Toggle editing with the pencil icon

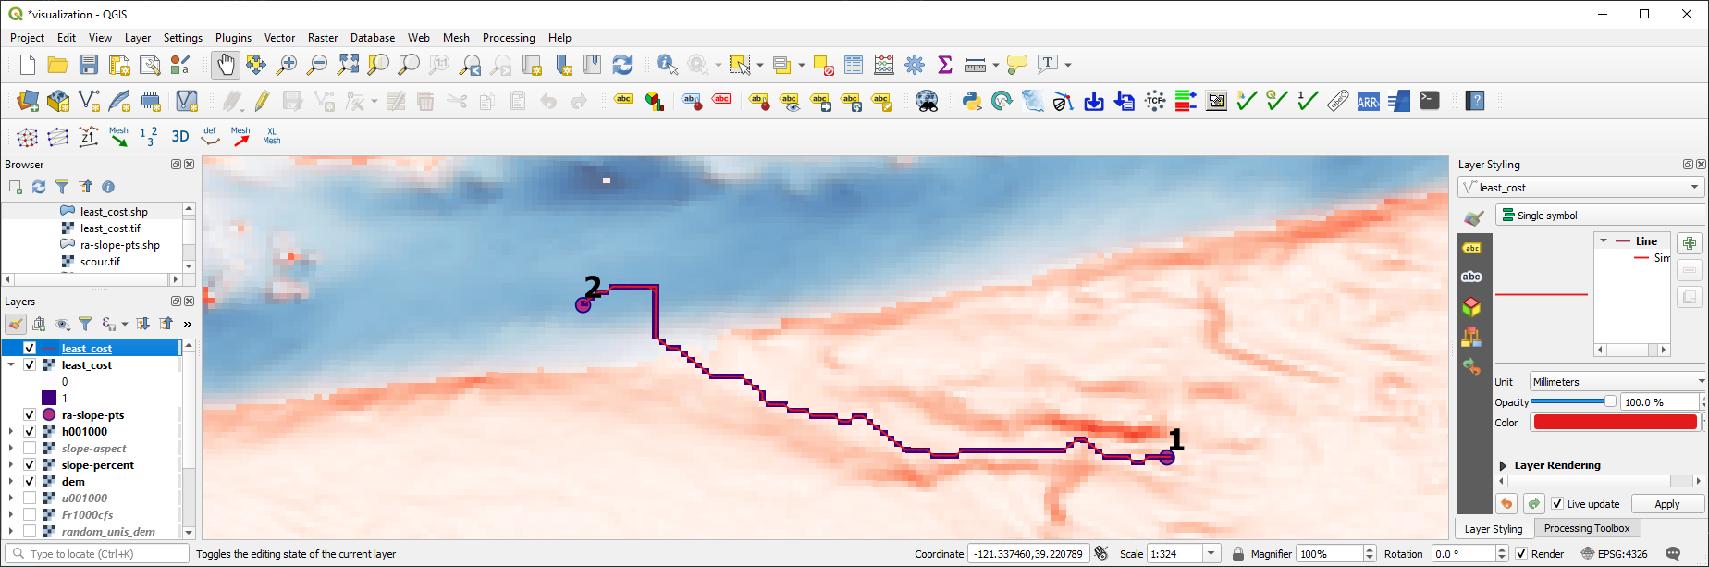coord(263,101)
